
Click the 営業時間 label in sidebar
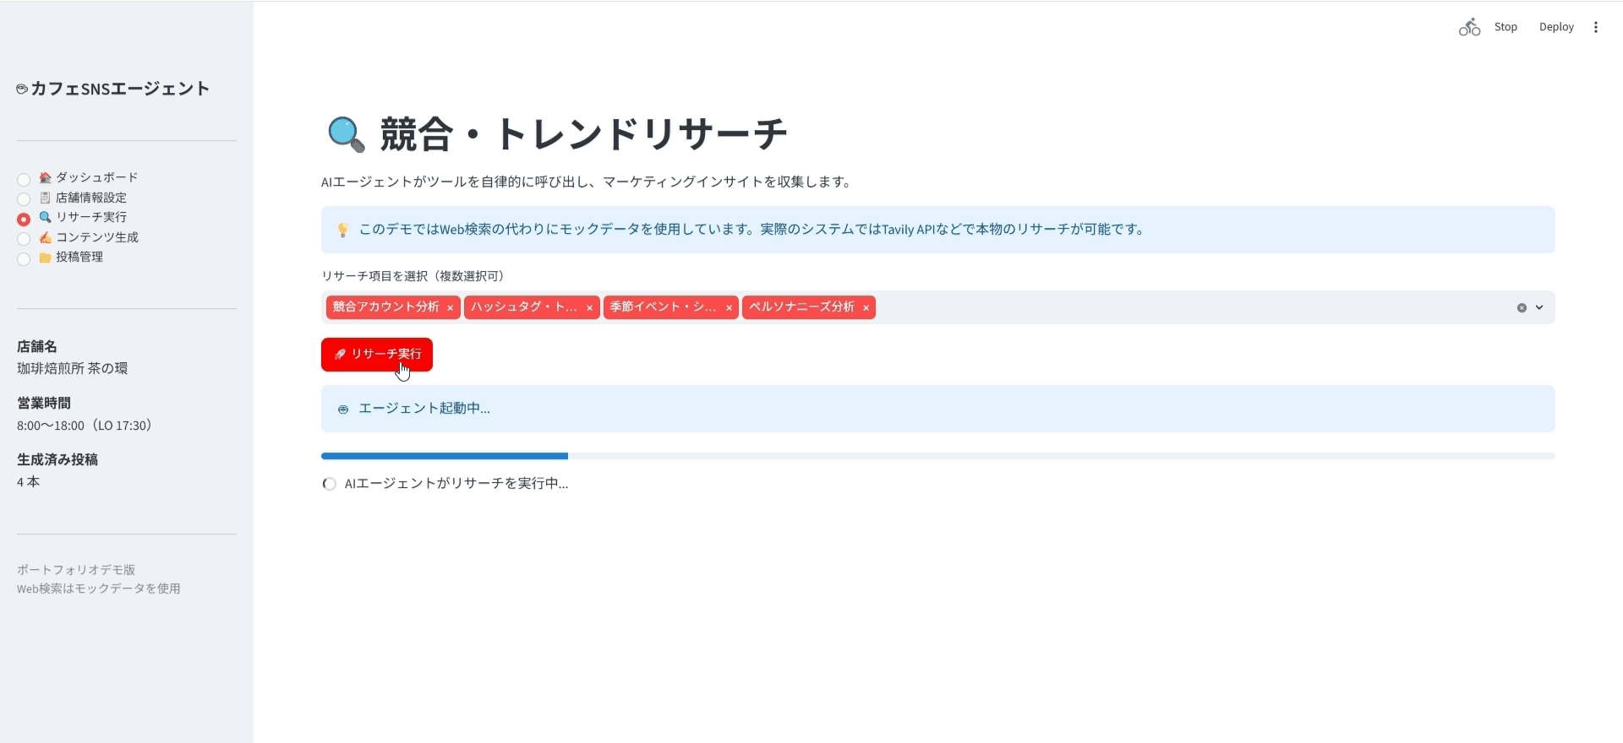point(44,403)
